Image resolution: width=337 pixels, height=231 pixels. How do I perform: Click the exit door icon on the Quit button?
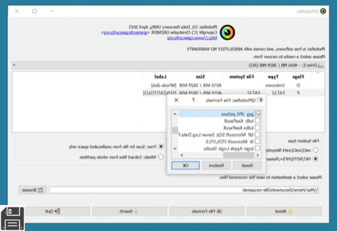tap(57, 211)
